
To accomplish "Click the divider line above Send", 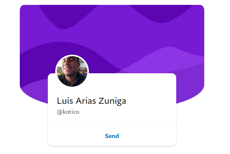I will (x=112, y=125).
